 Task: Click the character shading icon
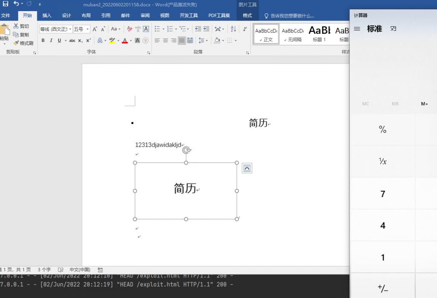pyautogui.click(x=137, y=41)
